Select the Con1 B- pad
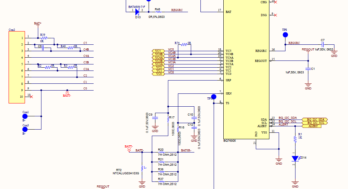348x189 pixels. tap(25, 116)
